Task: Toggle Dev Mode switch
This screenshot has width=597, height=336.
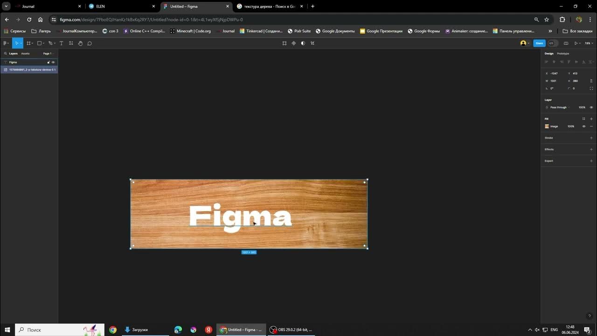Action: click(x=552, y=43)
